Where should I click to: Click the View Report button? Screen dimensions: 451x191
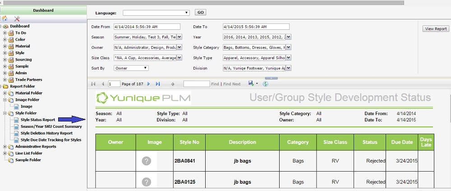pos(436,29)
